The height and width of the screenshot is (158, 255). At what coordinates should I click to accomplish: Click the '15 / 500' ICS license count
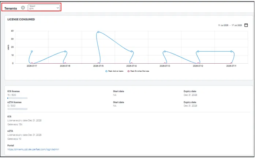click(12, 95)
